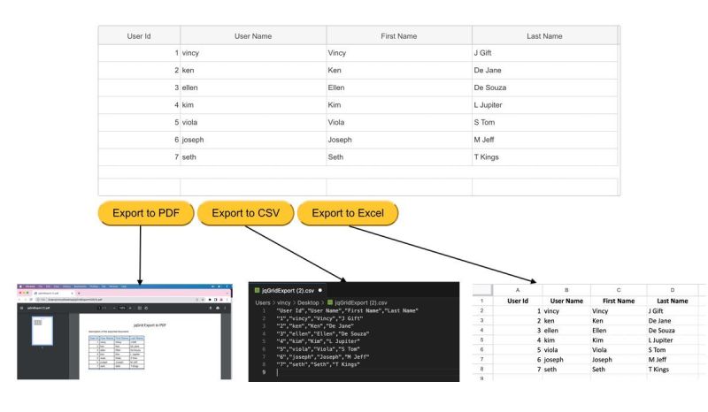
Task: Click the csv filename in editor breadcrumb
Action: coord(360,302)
